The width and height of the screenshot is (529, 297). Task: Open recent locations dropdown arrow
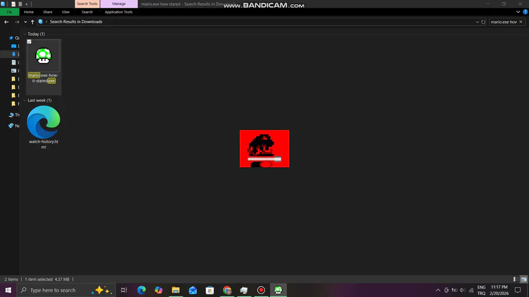[x=25, y=22]
